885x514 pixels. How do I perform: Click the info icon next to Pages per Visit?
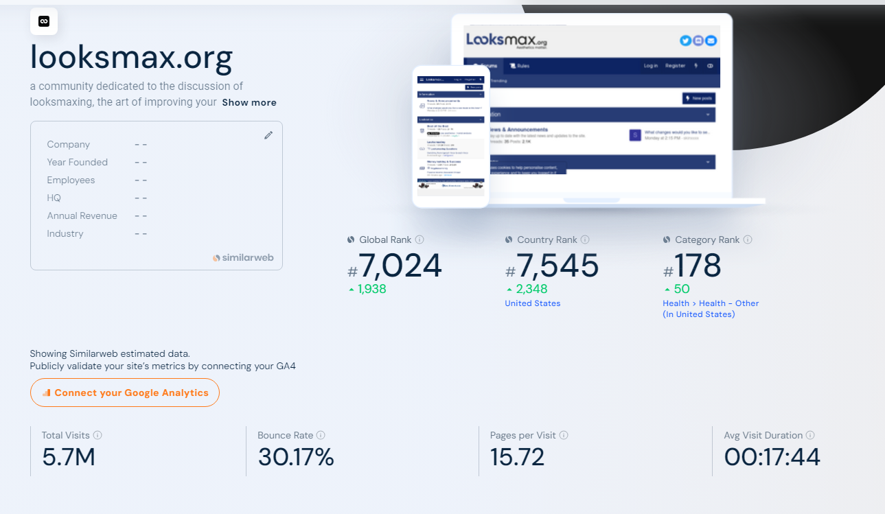click(x=564, y=435)
